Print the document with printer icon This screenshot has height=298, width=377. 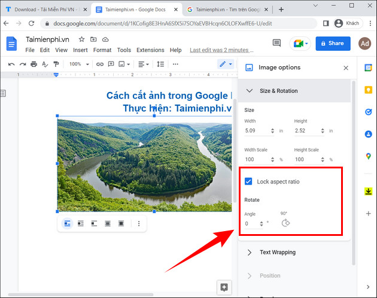click(x=34, y=64)
